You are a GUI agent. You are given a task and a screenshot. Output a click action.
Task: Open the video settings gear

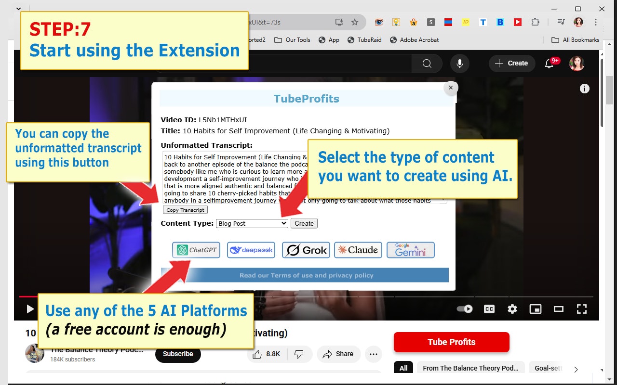[x=512, y=309]
